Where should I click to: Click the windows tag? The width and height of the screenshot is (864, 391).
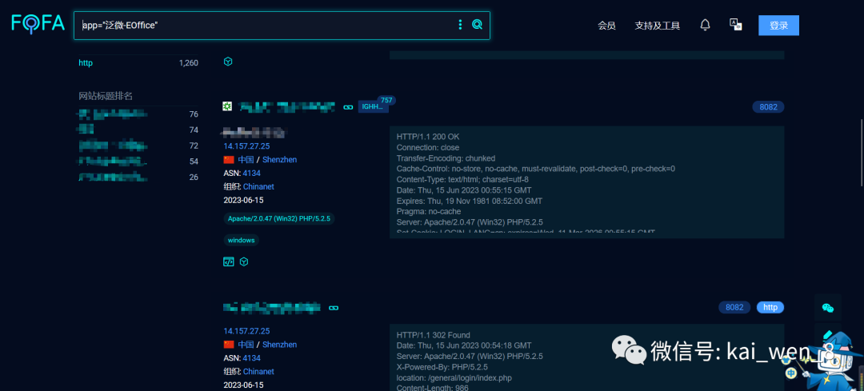241,240
